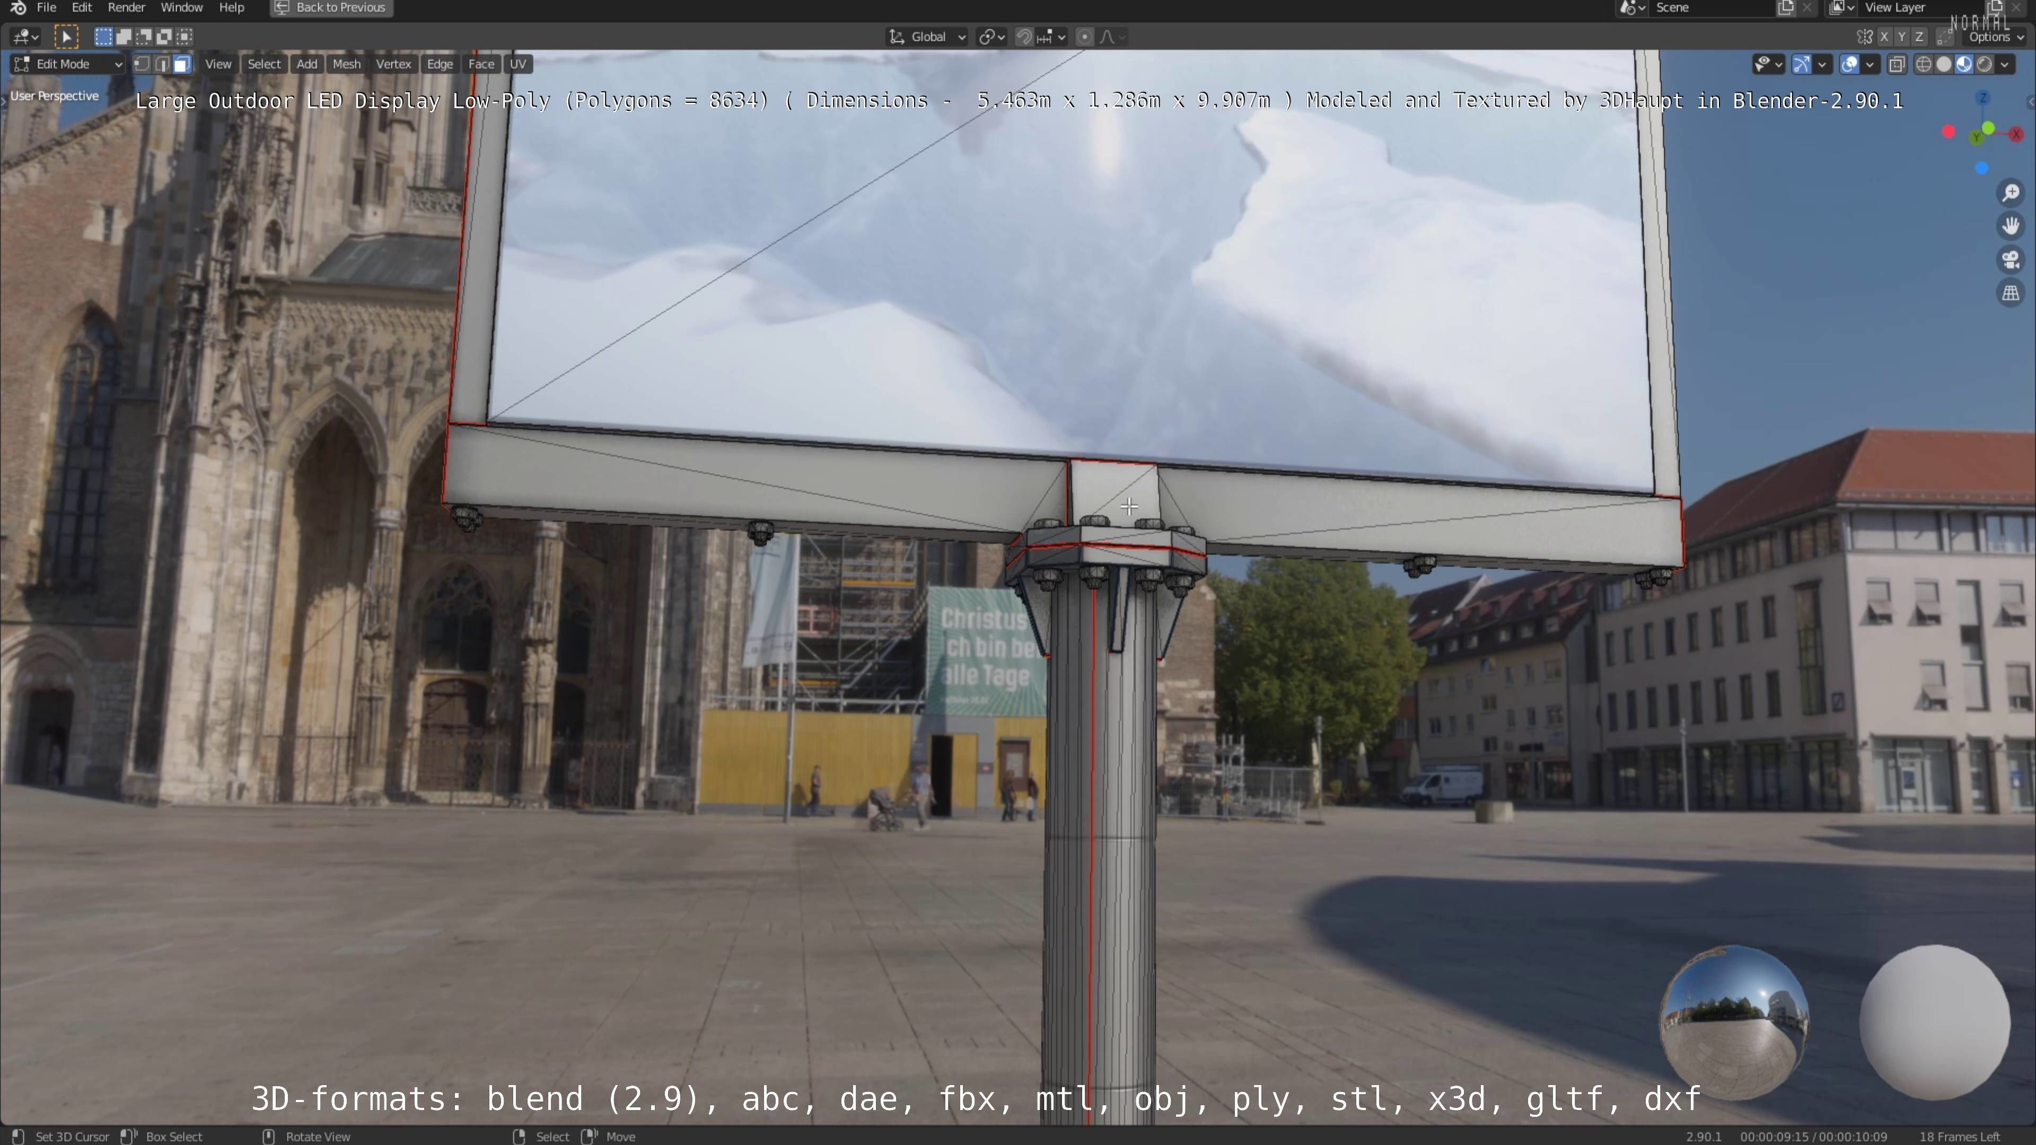
Task: Click the View Layer name field
Action: pos(1920,8)
